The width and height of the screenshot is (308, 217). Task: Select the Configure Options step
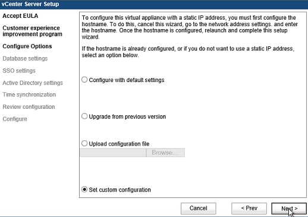(27, 46)
